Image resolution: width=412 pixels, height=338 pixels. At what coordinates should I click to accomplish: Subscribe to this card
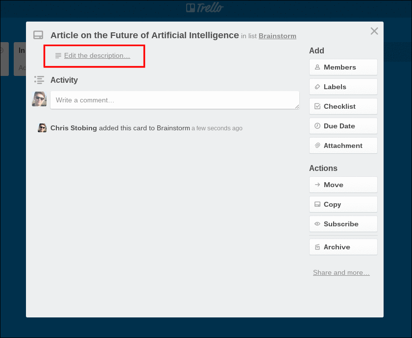pyautogui.click(x=343, y=224)
